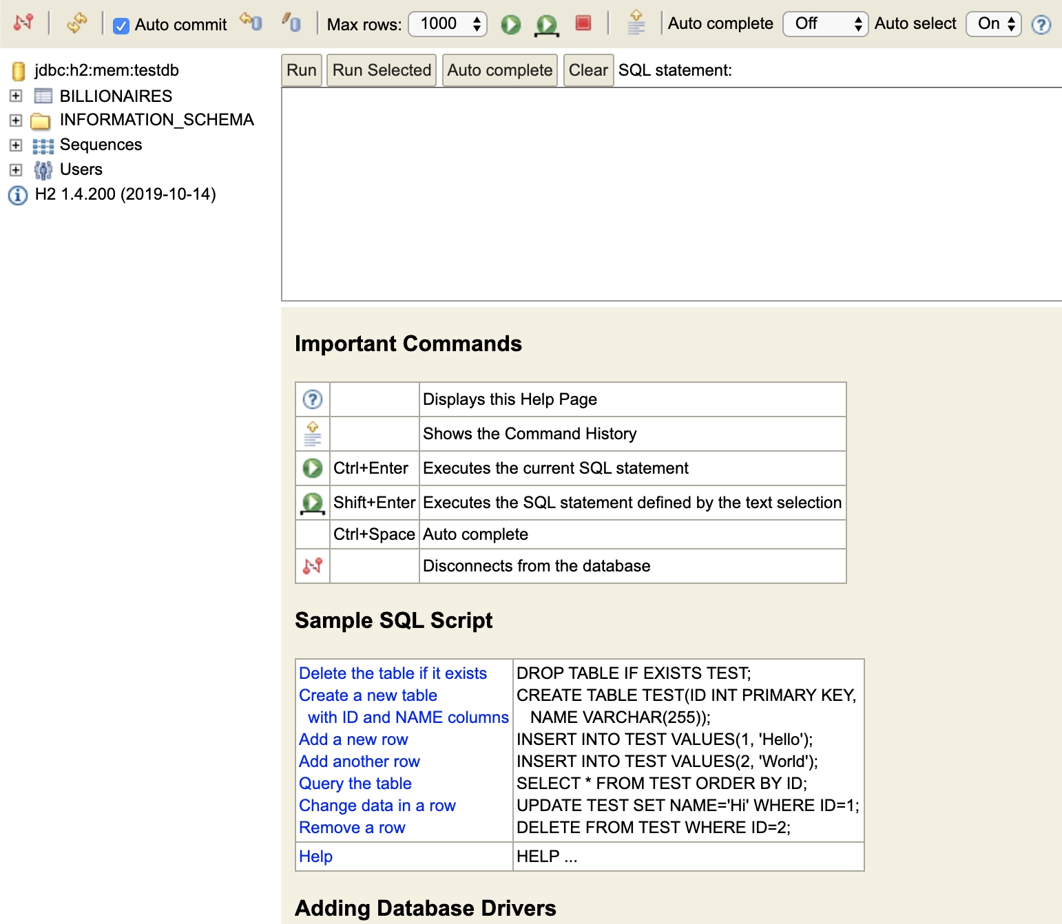Expand the Users tree node
This screenshot has height=924, width=1062.
pyautogui.click(x=16, y=169)
